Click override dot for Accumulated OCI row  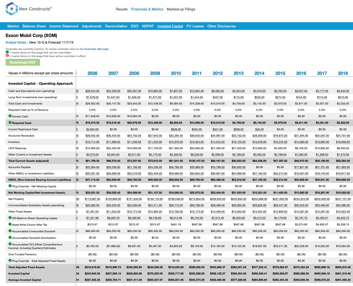coord(10,244)
